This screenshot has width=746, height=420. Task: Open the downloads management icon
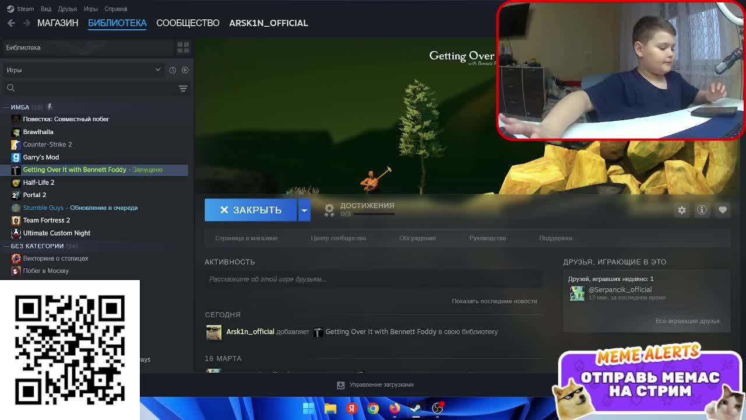(x=341, y=384)
